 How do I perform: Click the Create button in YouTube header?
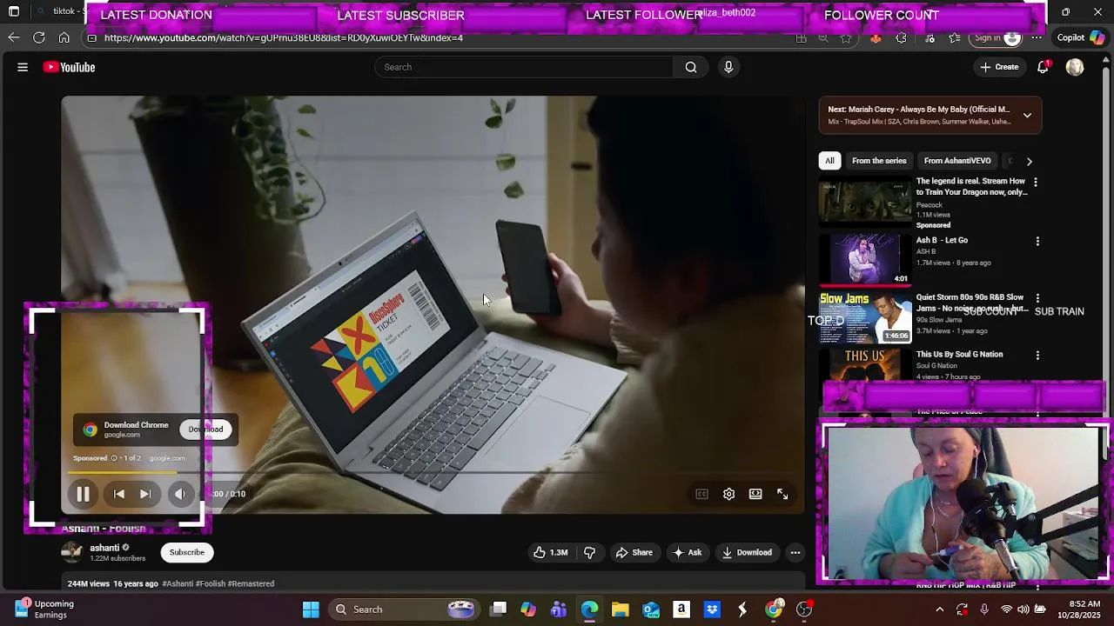[999, 67]
